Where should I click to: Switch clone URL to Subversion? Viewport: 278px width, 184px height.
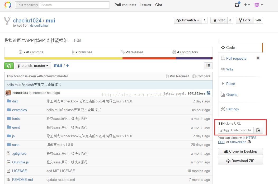238,142
